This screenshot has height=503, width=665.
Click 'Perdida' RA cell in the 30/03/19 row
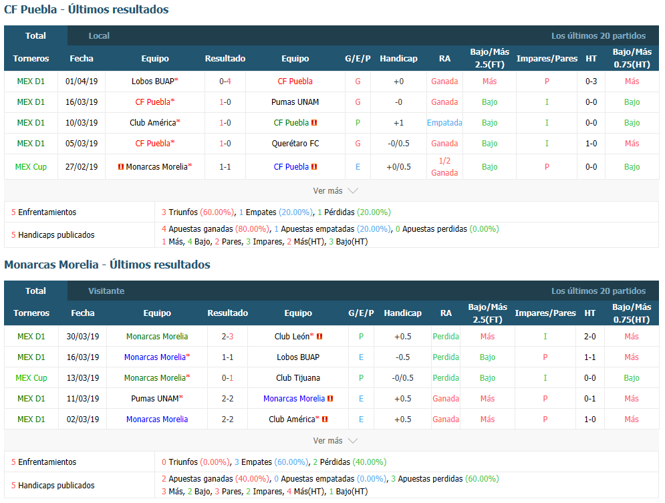(x=446, y=337)
